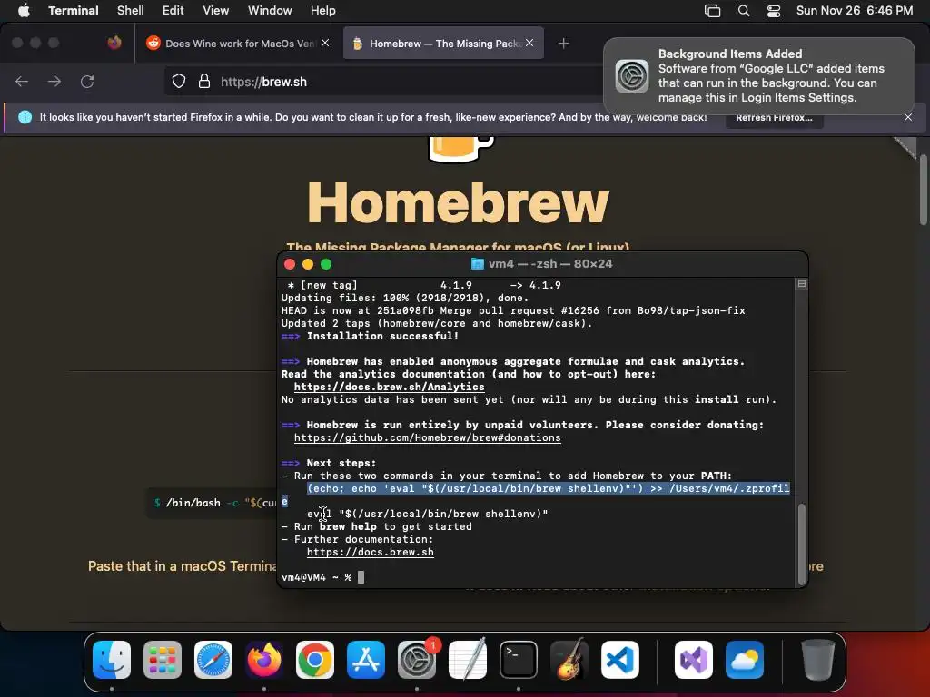Open Finder from the Dock
Image resolution: width=930 pixels, height=697 pixels.
coord(112,659)
